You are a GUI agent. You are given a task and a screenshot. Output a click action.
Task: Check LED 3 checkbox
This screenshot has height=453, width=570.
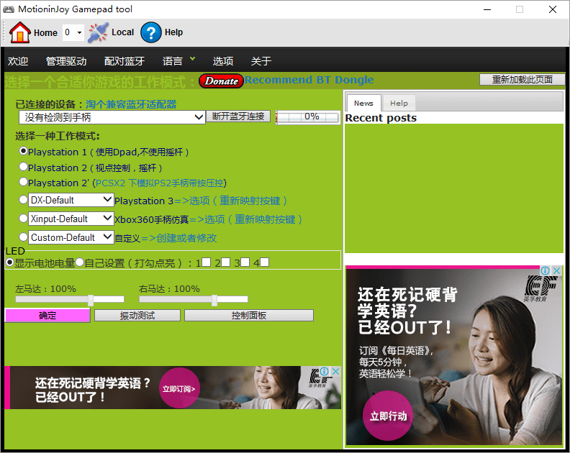[245, 262]
